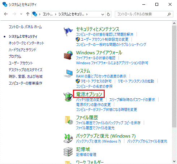
Task: Expand chevron after システムとセキュリ... breadcrumb
Action: 87,15
